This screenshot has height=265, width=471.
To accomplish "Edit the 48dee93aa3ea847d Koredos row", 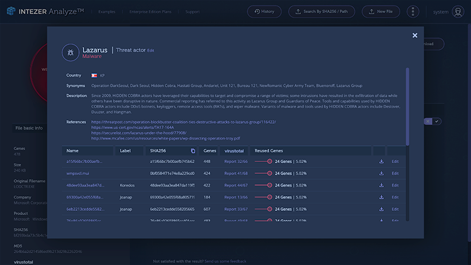I will click(x=395, y=185).
